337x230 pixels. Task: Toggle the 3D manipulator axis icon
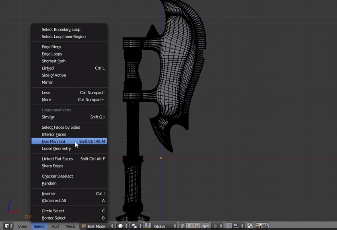click(x=148, y=226)
